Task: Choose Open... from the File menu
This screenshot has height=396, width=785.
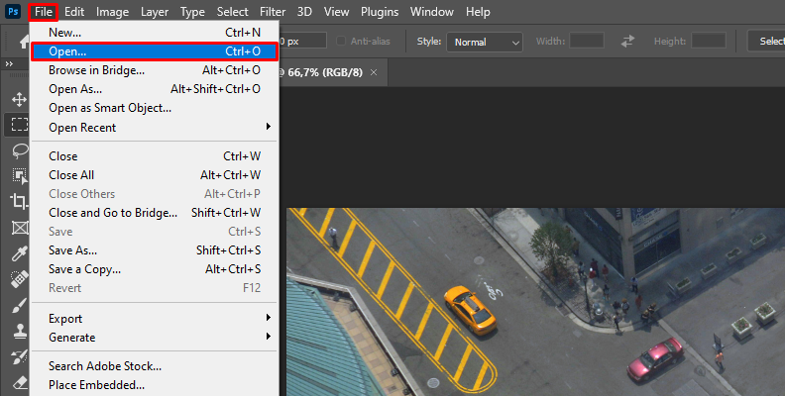Action: pyautogui.click(x=155, y=51)
